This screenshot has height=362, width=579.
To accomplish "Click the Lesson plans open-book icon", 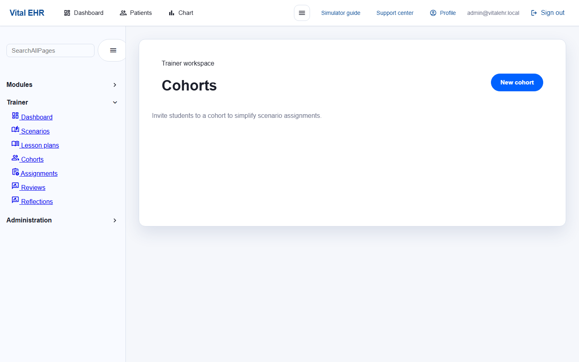I will pos(15,144).
